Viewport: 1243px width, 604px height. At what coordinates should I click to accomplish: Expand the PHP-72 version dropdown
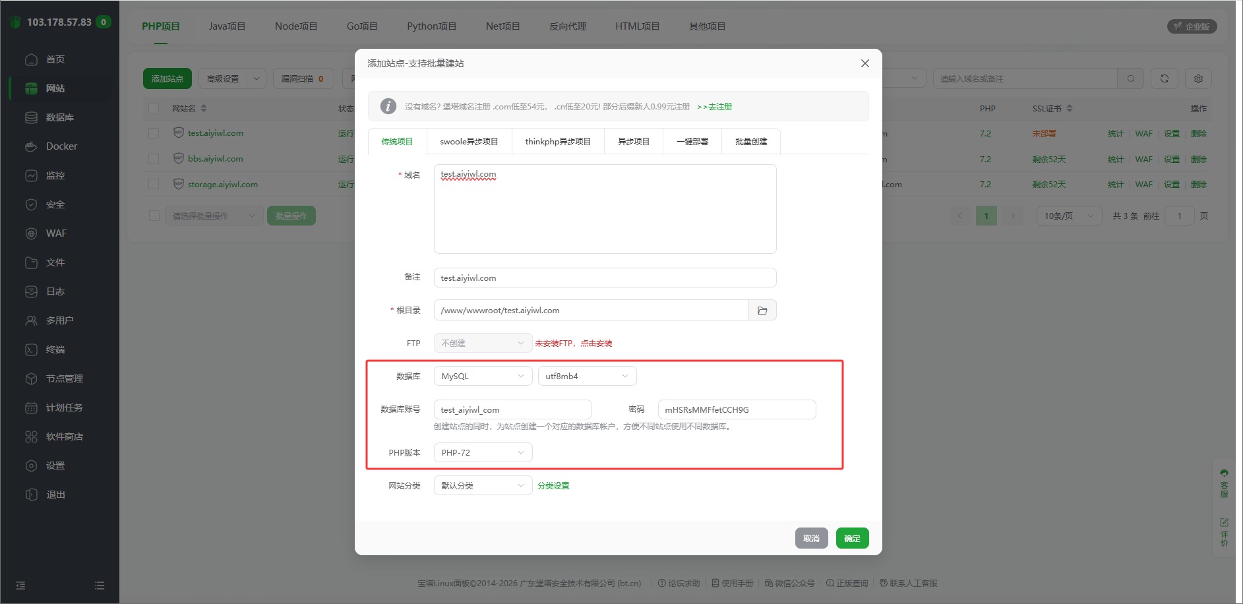[483, 453]
